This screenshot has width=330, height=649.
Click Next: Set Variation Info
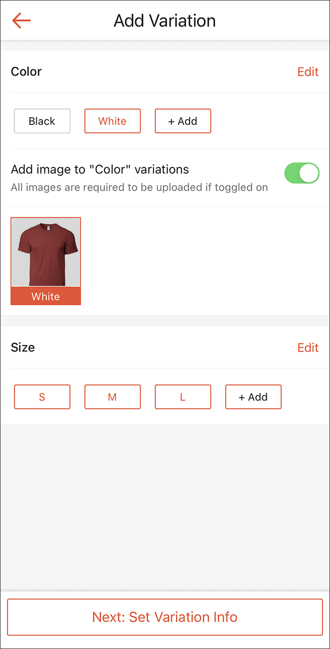click(x=164, y=617)
